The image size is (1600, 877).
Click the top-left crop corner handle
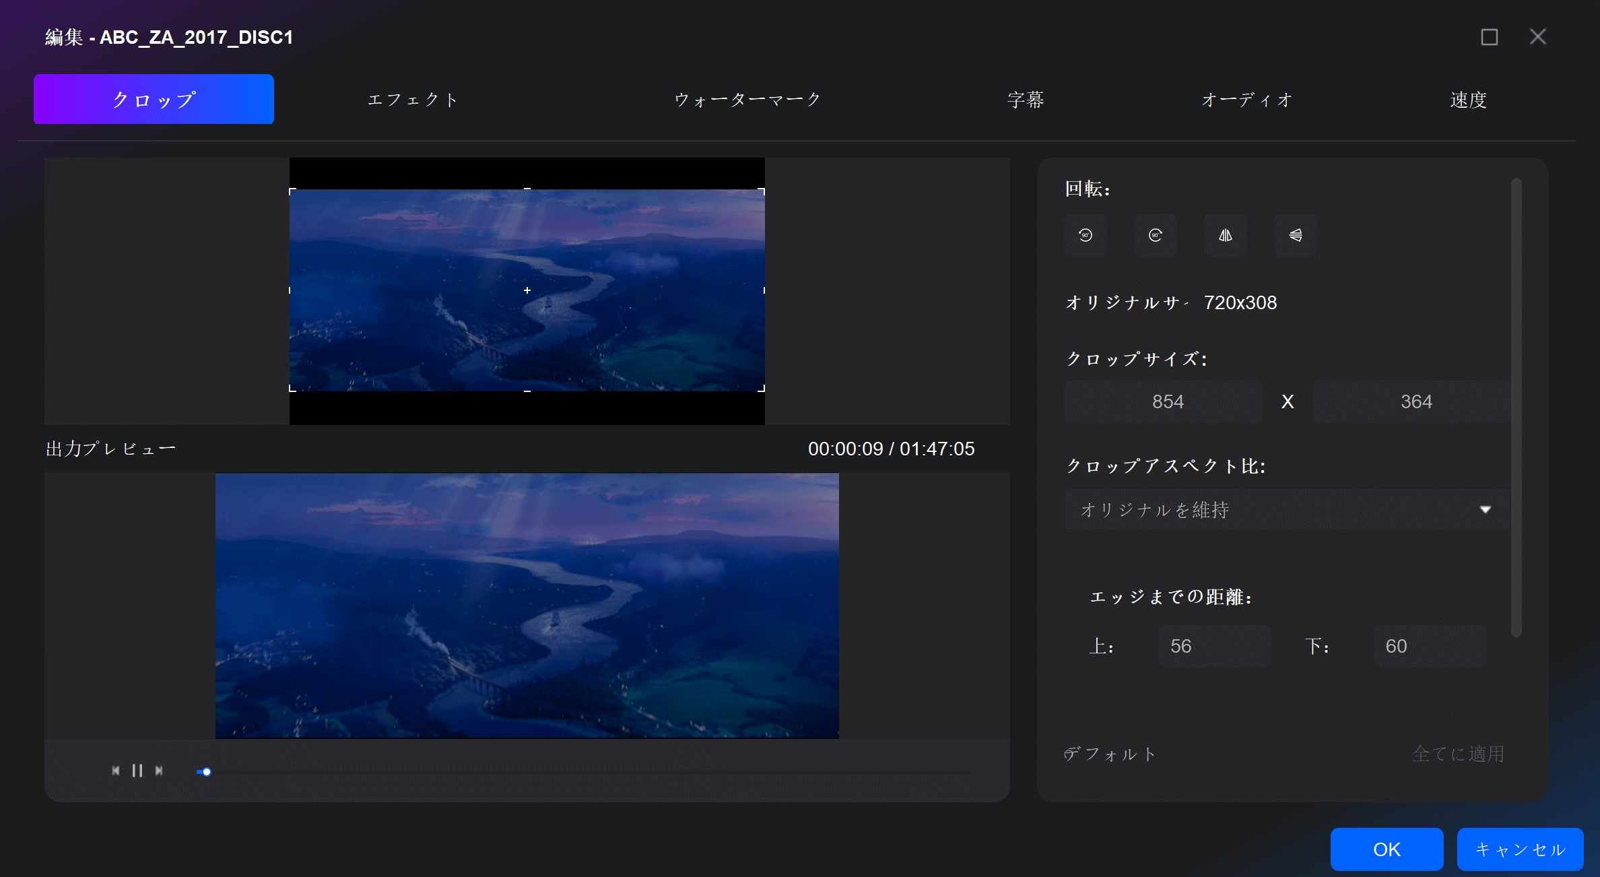[292, 191]
